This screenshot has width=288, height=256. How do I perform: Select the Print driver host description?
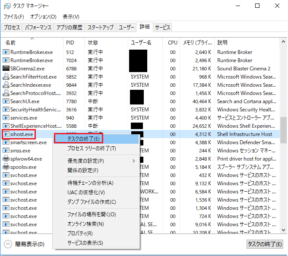pos(247,159)
